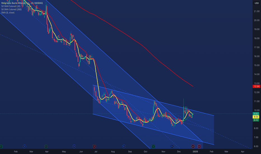Click the 13.00 price scale value
The width and height of the screenshot is (261, 154).
[257, 83]
